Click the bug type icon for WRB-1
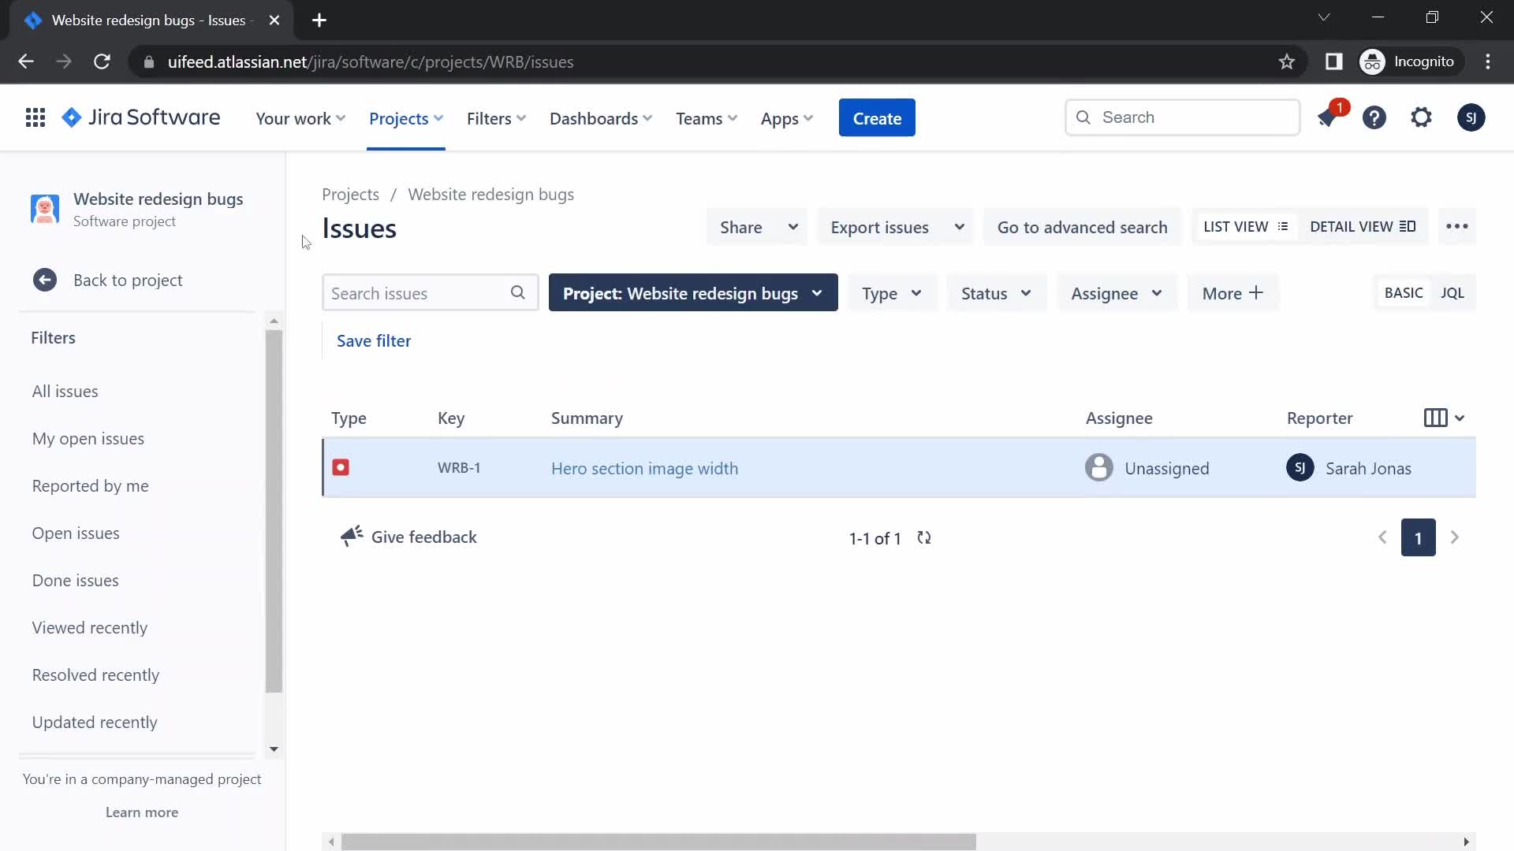 click(x=341, y=467)
